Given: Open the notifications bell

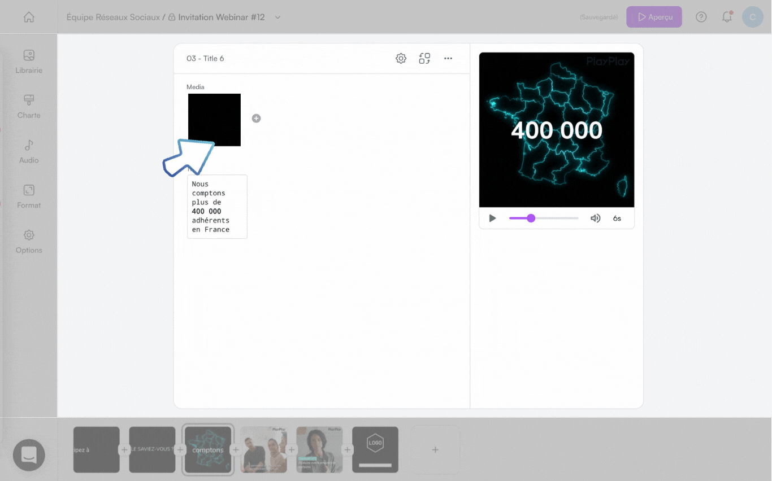Looking at the screenshot, I should click(727, 17).
